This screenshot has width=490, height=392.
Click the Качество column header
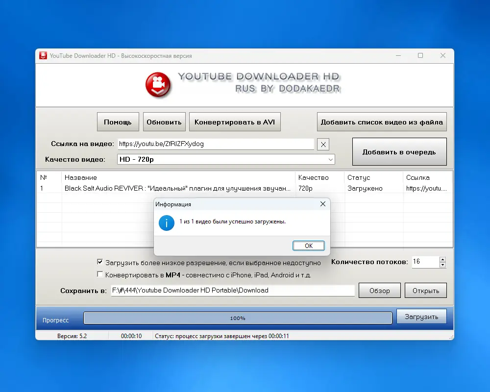[x=319, y=177]
